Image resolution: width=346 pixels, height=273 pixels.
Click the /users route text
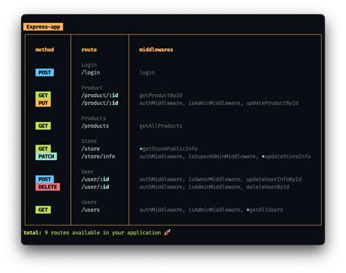tap(91, 209)
